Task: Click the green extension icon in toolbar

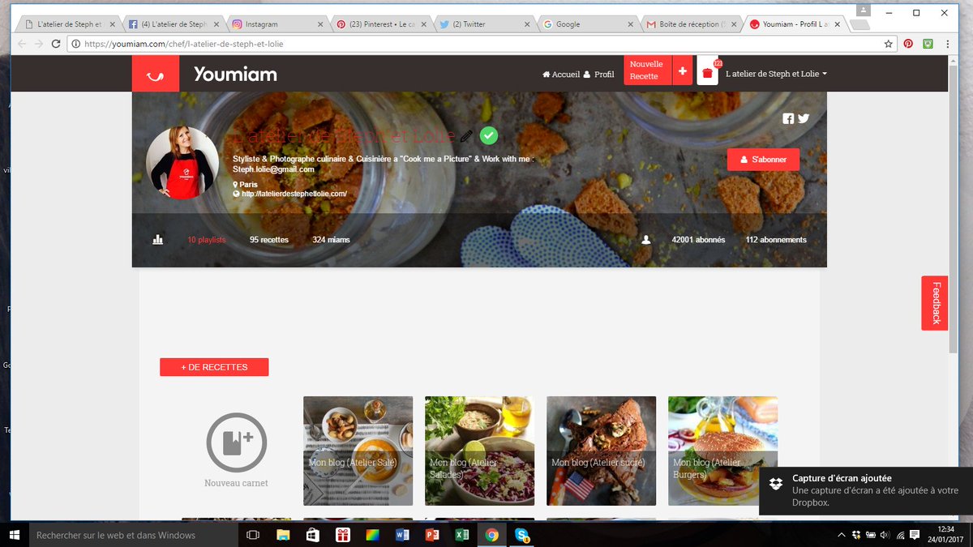Action: tap(928, 44)
